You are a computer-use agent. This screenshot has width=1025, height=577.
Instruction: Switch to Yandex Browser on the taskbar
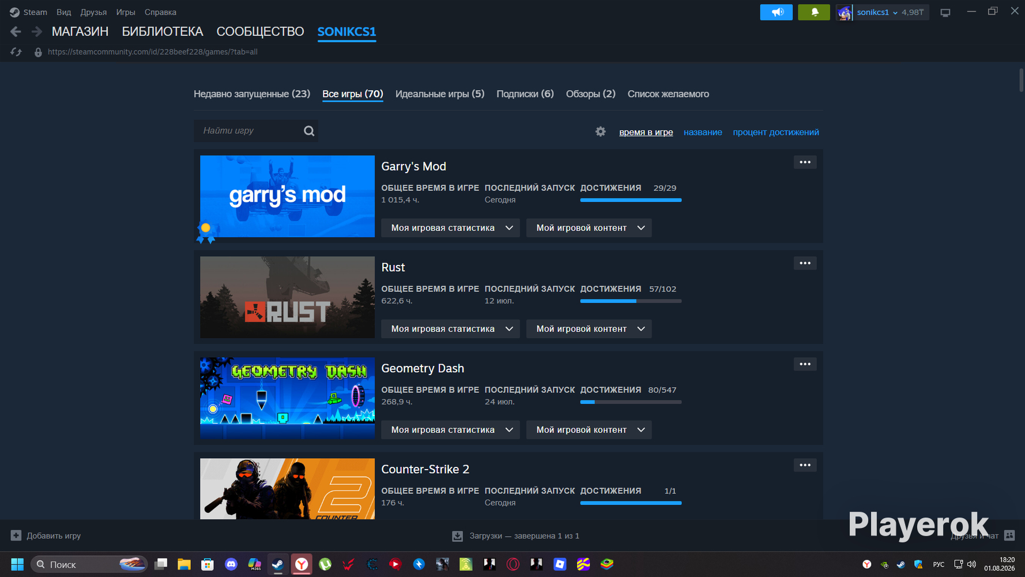(302, 564)
